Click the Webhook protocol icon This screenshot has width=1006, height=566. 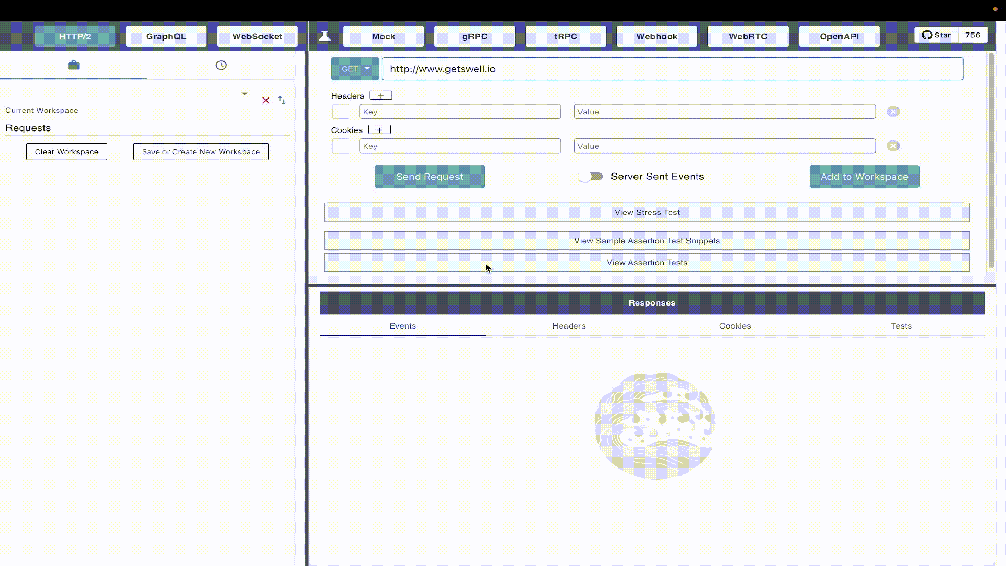[x=657, y=36]
